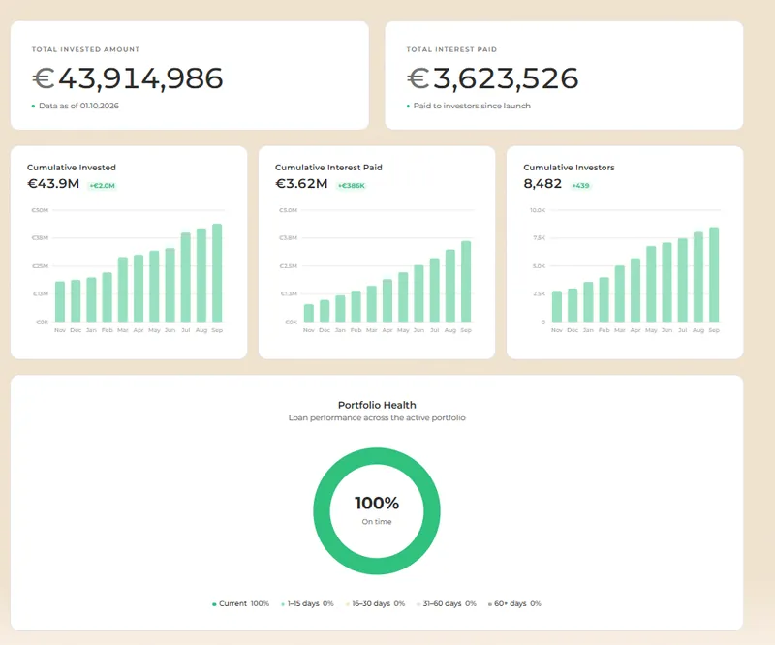Click 'Loan performance across the active portfolio' subtitle
Screen dimensions: 775x645
coord(377,417)
